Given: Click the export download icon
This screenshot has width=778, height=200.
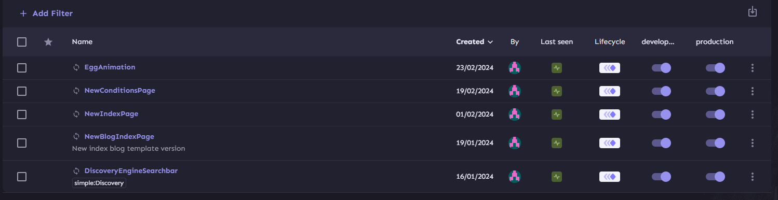Looking at the screenshot, I should (752, 12).
